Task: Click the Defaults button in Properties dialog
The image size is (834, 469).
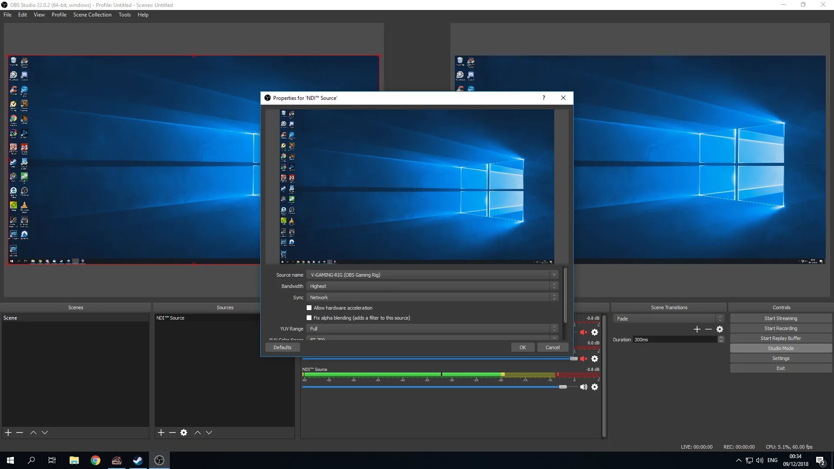Action: 282,347
